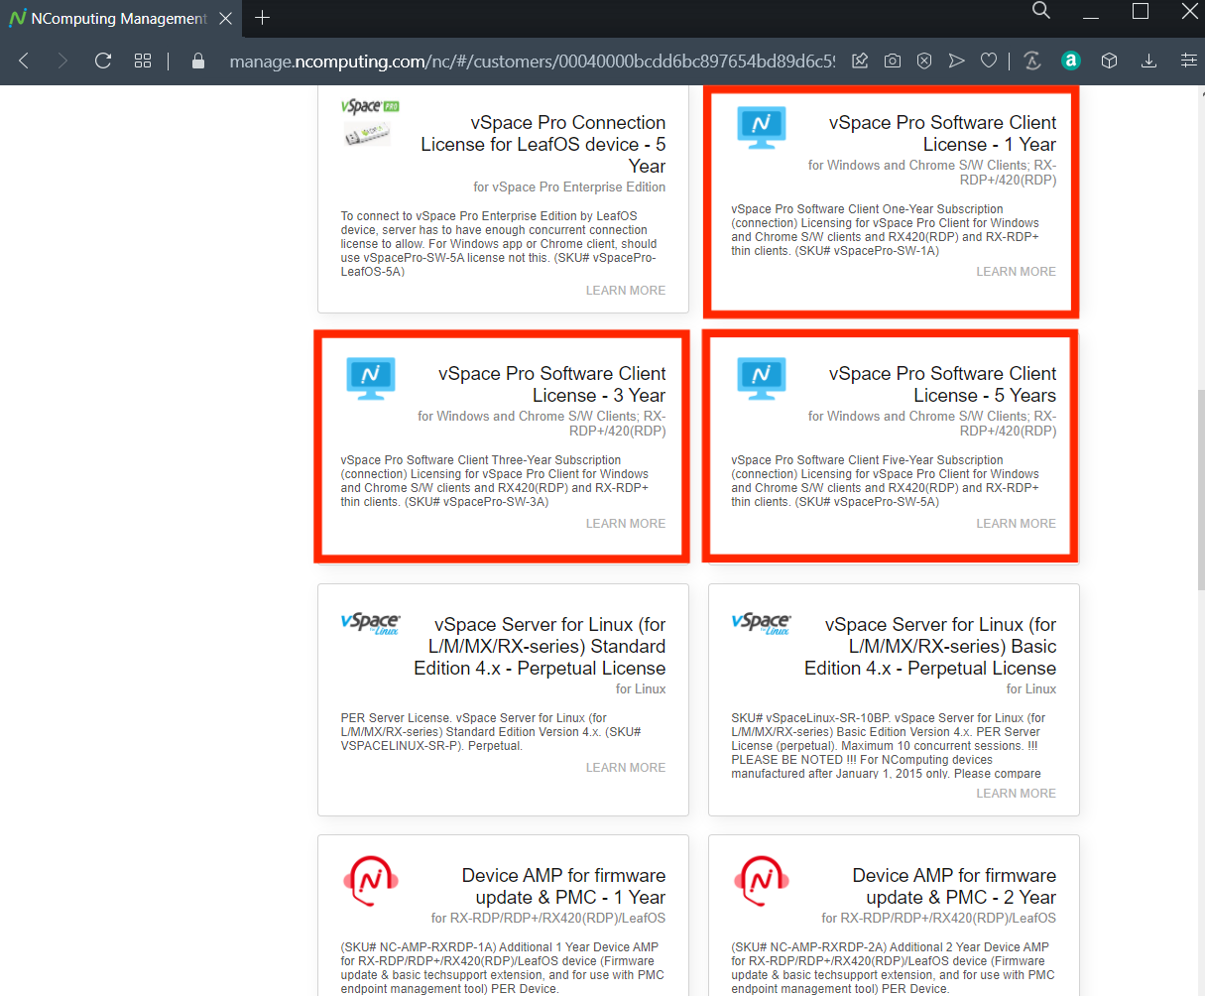1205x996 pixels.
Task: Click the speed dial grid icon
Action: [143, 61]
